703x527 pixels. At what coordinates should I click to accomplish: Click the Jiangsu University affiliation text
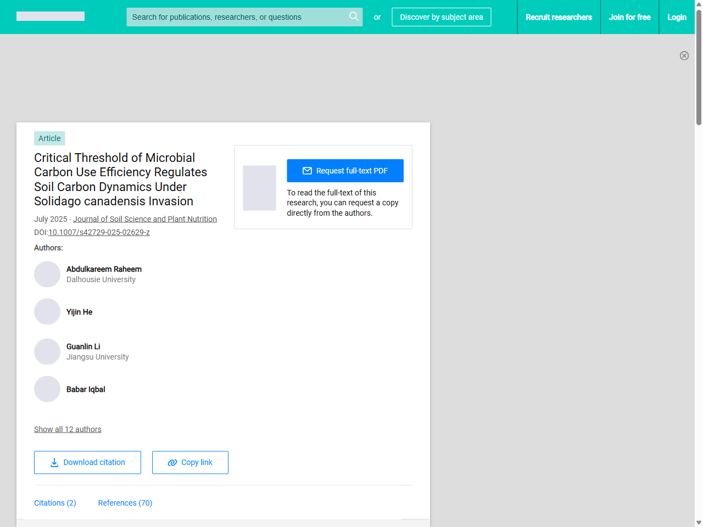98,357
